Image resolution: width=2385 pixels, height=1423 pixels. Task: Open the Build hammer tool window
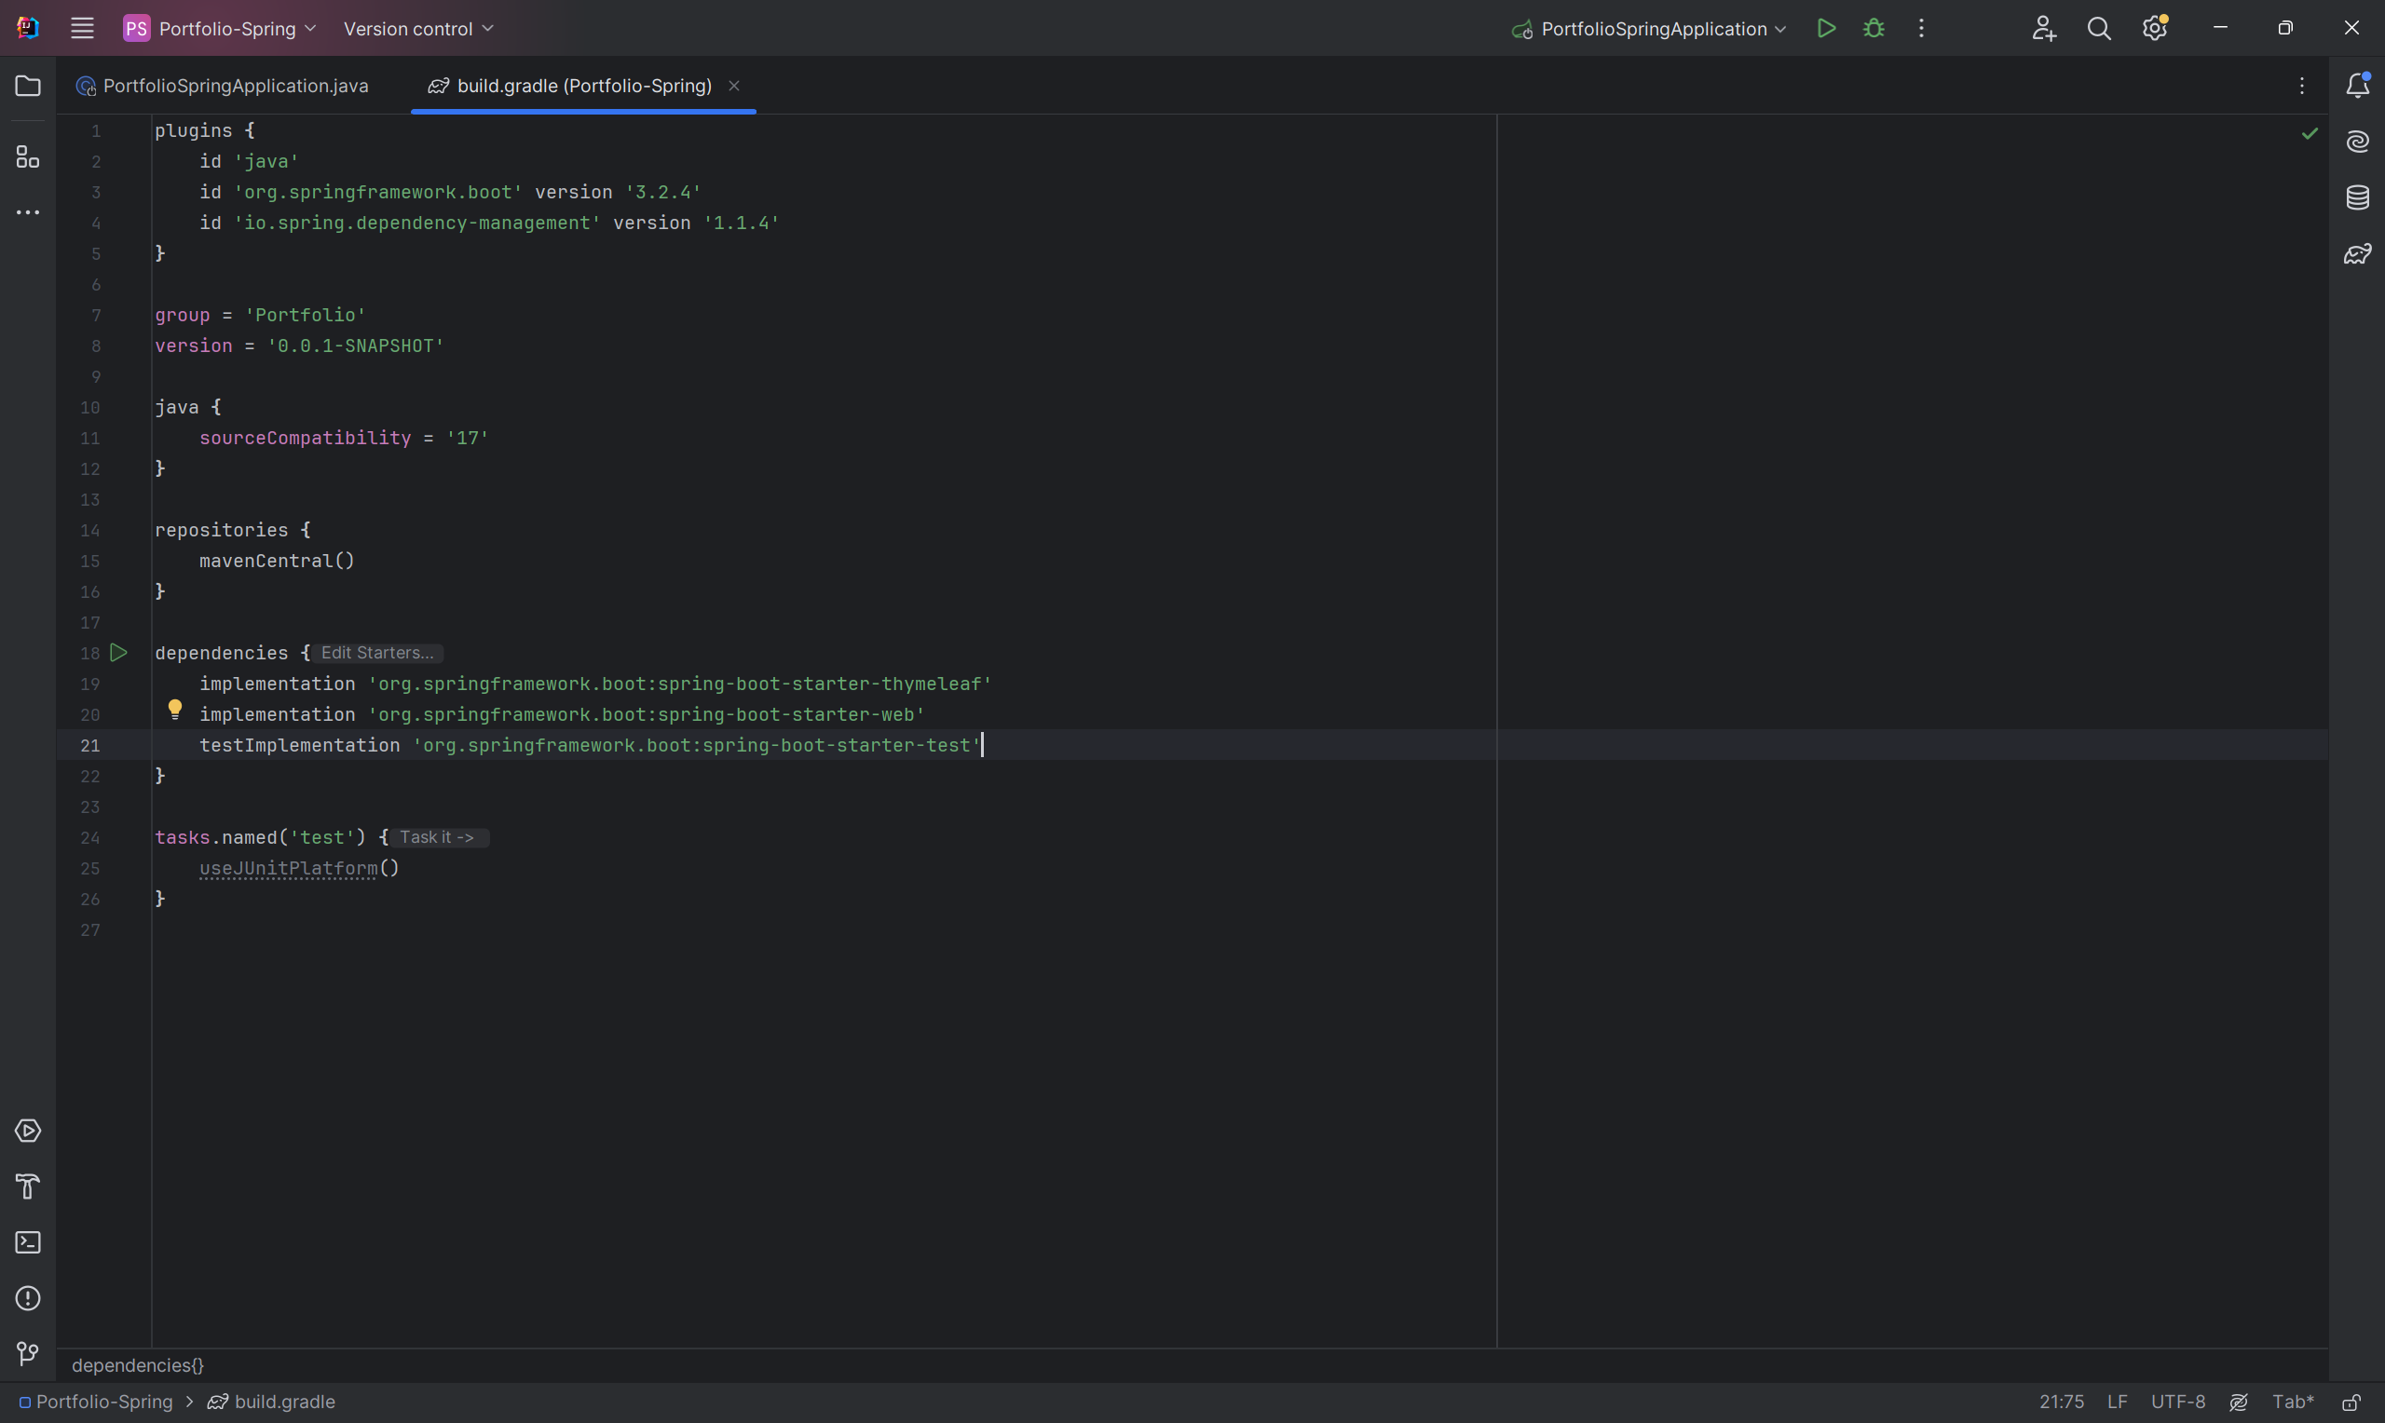pos(28,1187)
